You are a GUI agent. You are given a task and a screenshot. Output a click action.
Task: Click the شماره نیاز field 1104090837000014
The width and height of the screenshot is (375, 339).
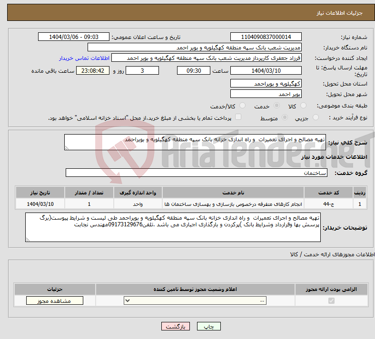[x=266, y=37]
